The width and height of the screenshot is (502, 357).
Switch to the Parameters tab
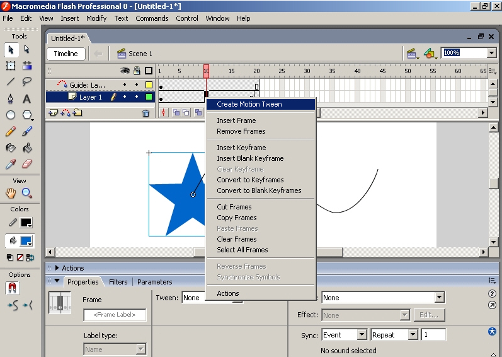(155, 282)
